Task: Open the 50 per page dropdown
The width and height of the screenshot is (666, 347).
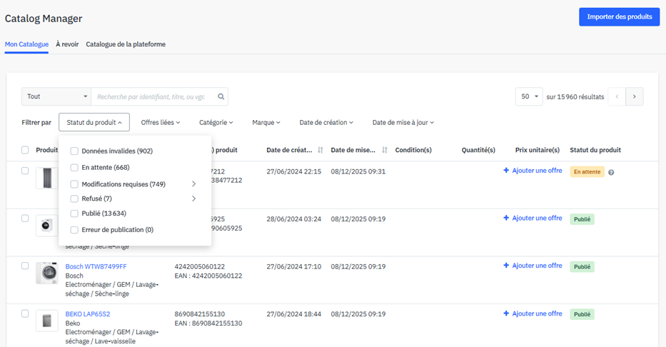Action: coord(529,96)
